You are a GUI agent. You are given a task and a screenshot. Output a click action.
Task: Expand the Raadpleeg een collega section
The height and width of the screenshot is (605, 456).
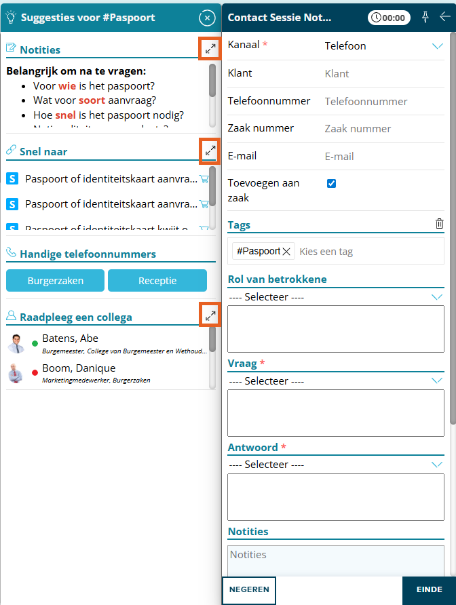pos(210,315)
